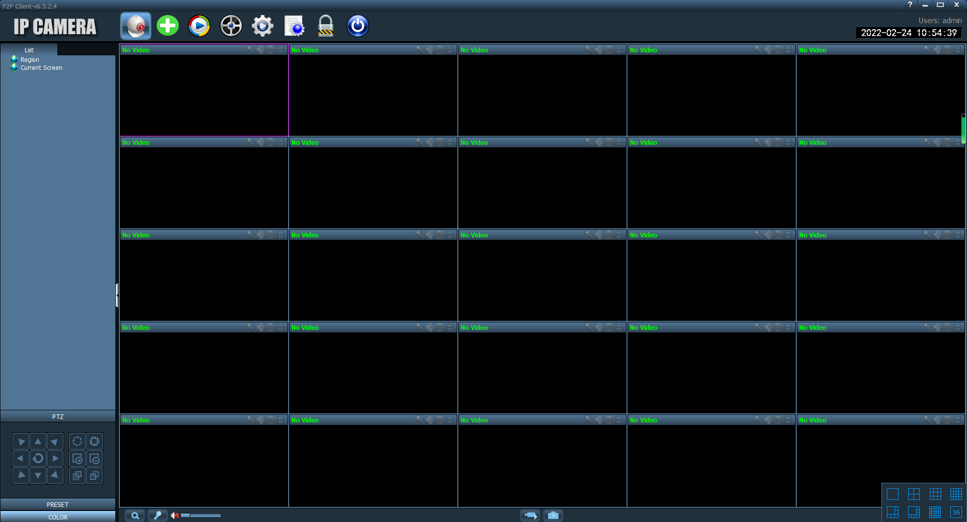Open the PRESET panel header
This screenshot has height=522, width=967.
58,504
